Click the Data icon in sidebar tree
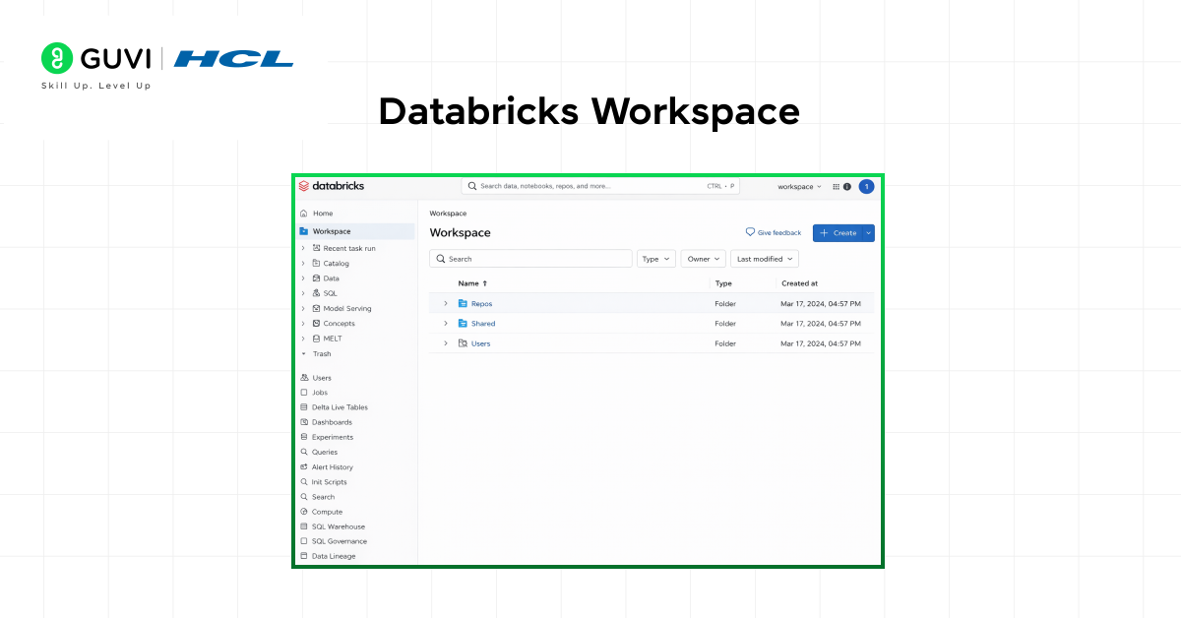This screenshot has width=1181, height=618. tap(316, 278)
